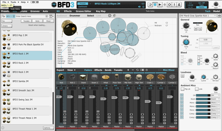Viewport: 222px width, 131px height.
Task: Remove the BFD 3 search filter tag
Action: coord(14,16)
